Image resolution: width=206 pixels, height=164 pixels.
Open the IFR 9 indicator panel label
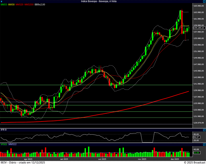click(4, 130)
